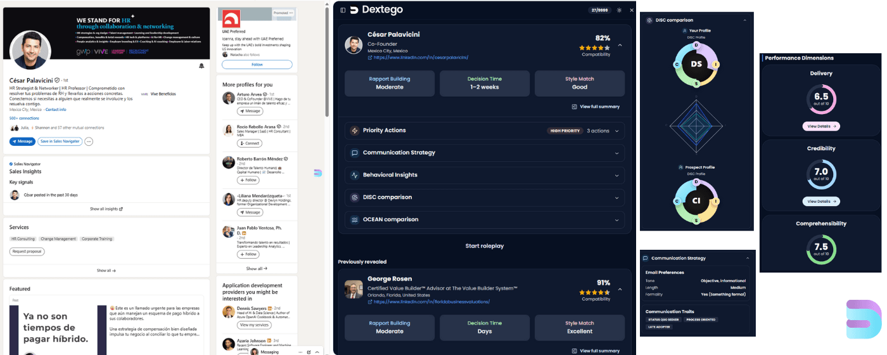Select George Rosen's Style Match Excellent card

click(x=580, y=327)
